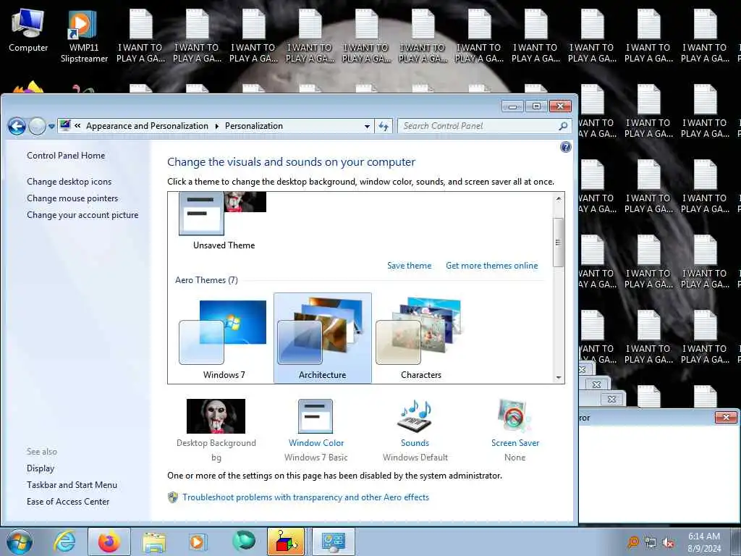
Task: Click Appearance and Personalization breadcrumb
Action: tap(147, 126)
